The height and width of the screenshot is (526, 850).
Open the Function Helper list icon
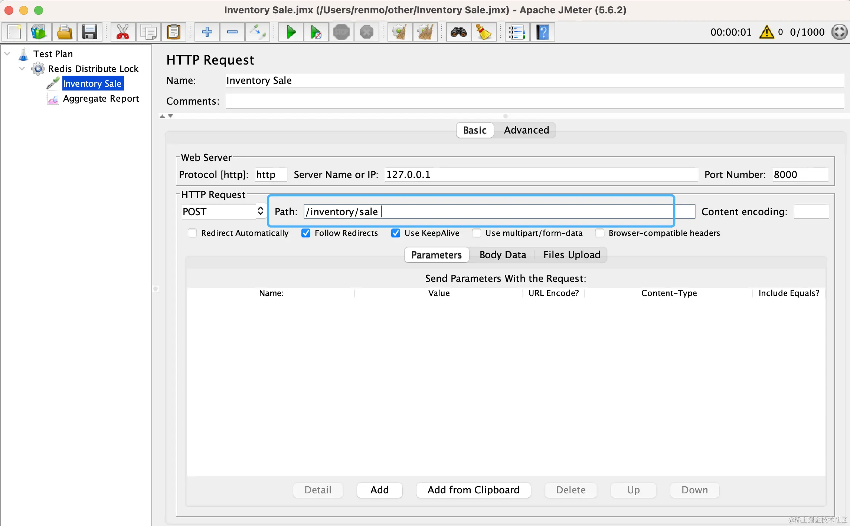(517, 32)
